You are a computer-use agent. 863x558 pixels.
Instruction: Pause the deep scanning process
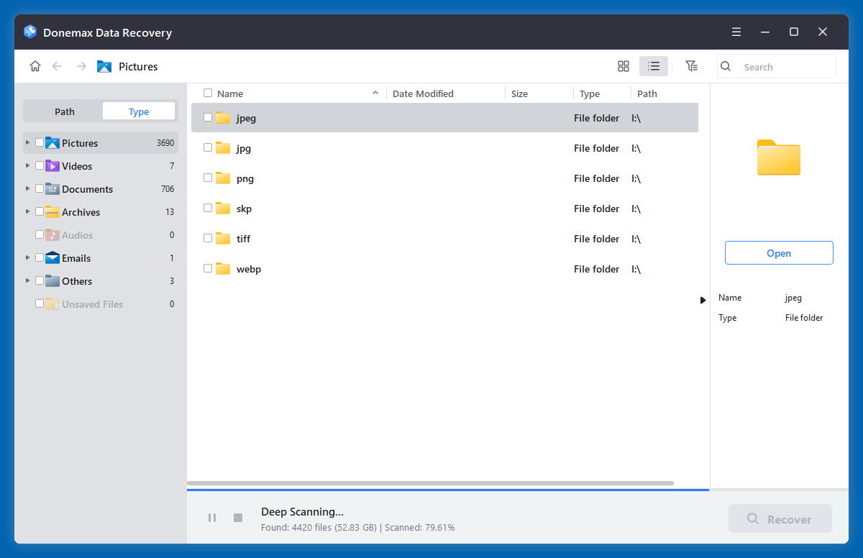point(212,517)
